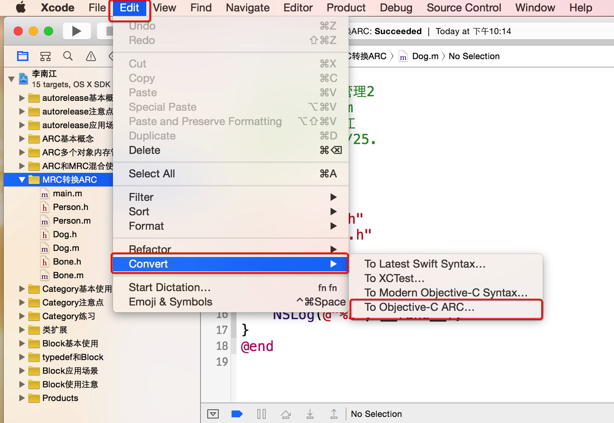
Task: Open Emoji & Symbols menu item
Action: click(231, 302)
